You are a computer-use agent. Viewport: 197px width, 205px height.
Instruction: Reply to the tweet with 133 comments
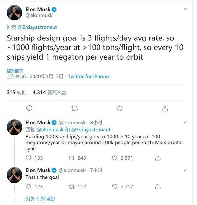coord(28,158)
